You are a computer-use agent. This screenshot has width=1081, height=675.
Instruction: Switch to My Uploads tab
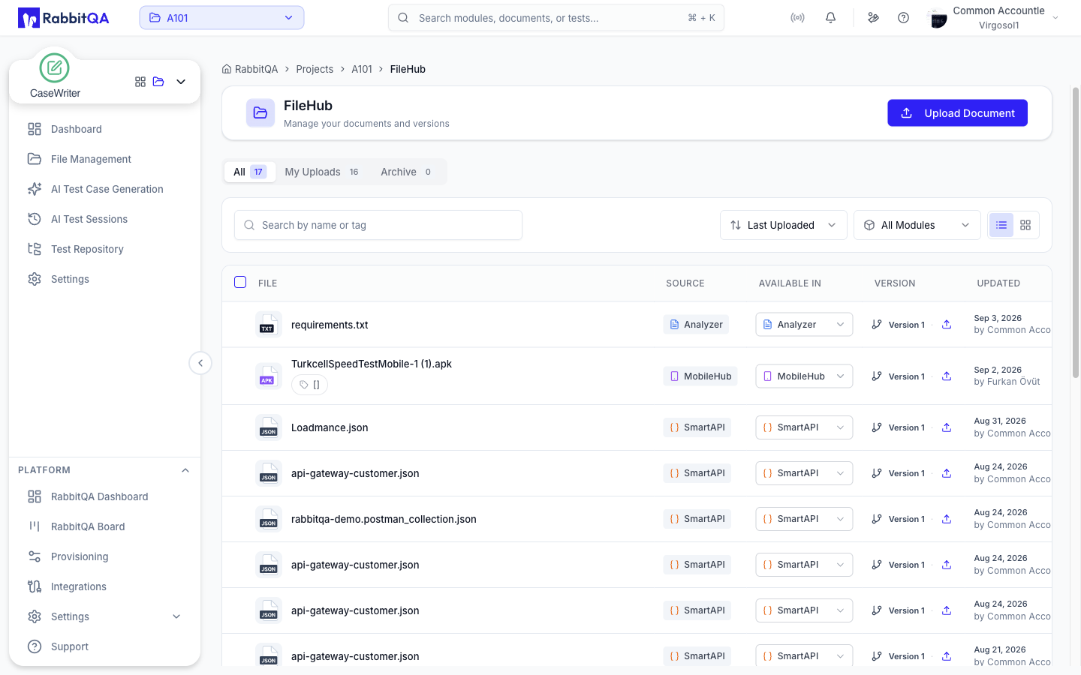(x=322, y=172)
